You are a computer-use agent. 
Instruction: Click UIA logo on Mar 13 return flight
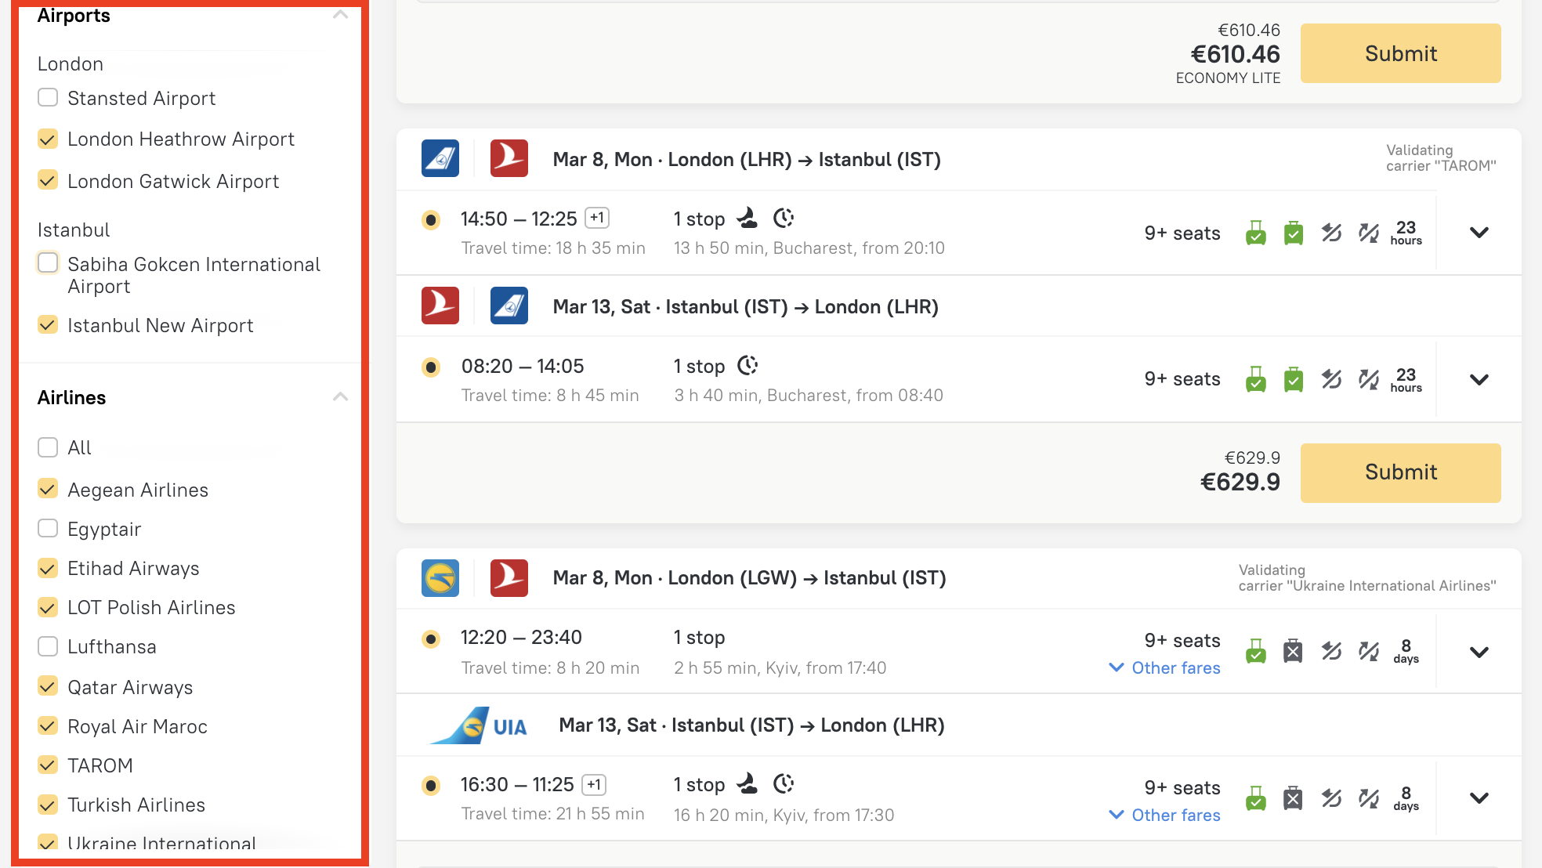pyautogui.click(x=480, y=725)
